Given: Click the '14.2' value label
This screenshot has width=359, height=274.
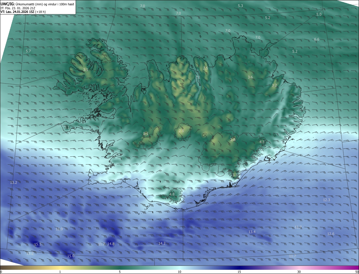Looking at the screenshot, I should pos(162,243).
